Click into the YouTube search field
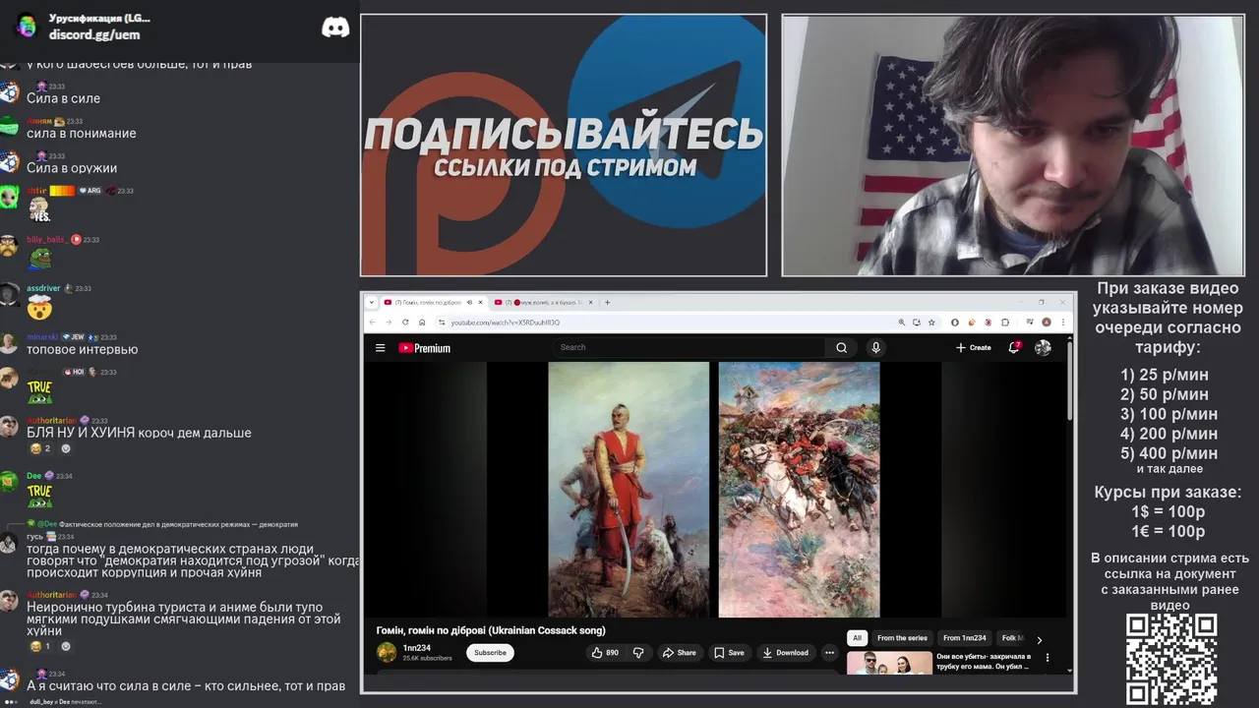This screenshot has width=1259, height=708. (x=689, y=347)
